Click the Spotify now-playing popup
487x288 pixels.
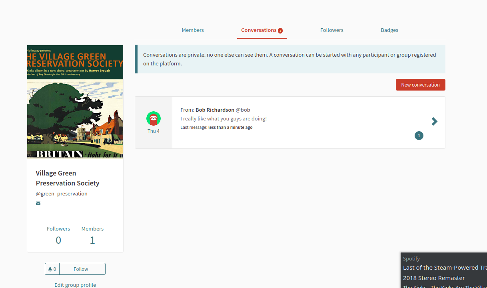pos(444,270)
